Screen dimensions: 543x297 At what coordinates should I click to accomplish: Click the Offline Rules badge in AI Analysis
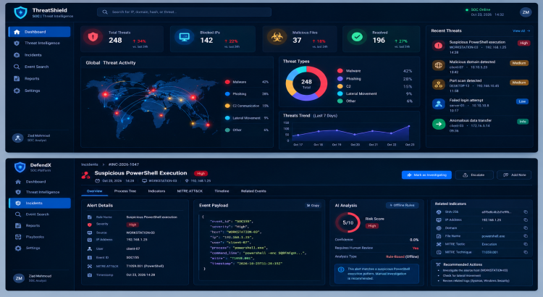[x=402, y=206]
